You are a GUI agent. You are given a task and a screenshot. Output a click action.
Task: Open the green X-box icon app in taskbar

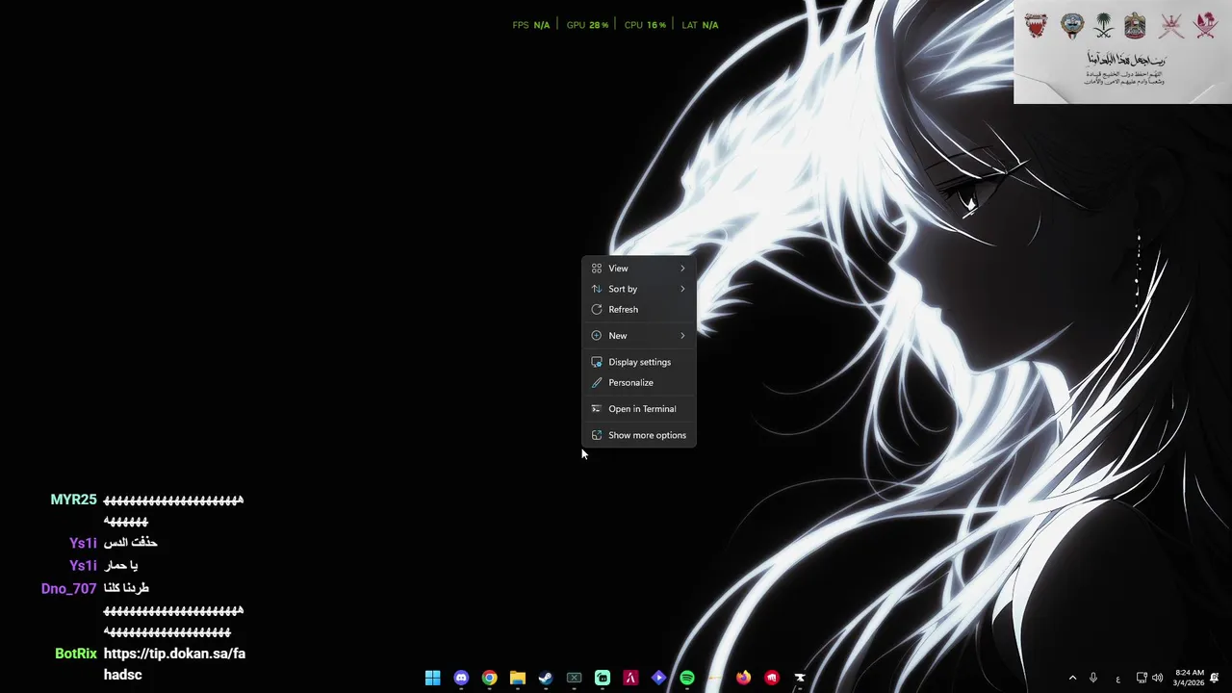(574, 678)
